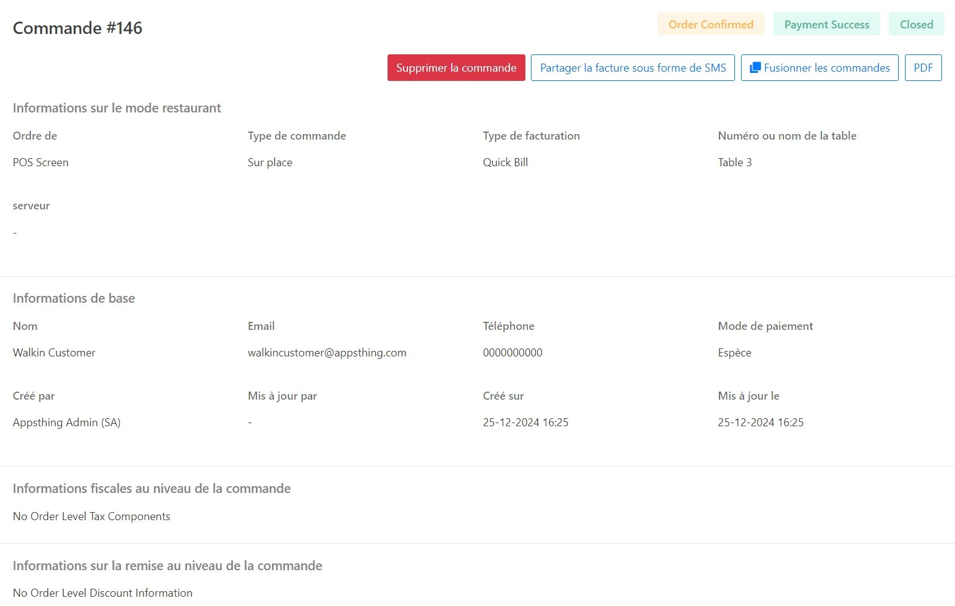The width and height of the screenshot is (955, 606).
Task: Click the Quick Bill billing type
Action: [505, 162]
